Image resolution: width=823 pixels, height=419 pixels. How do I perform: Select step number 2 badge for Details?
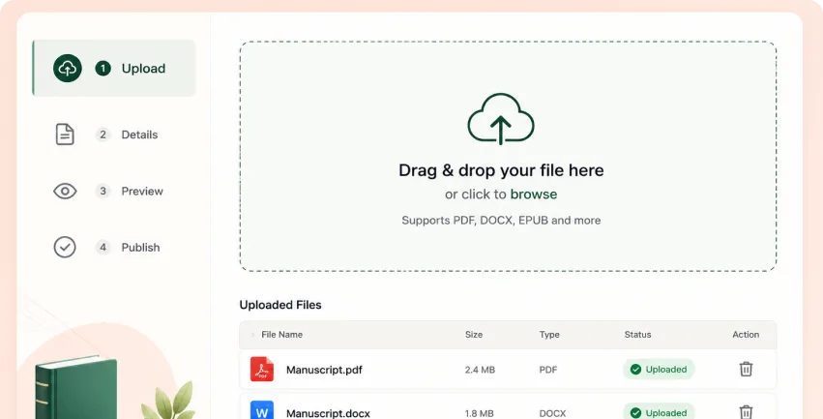tap(103, 135)
